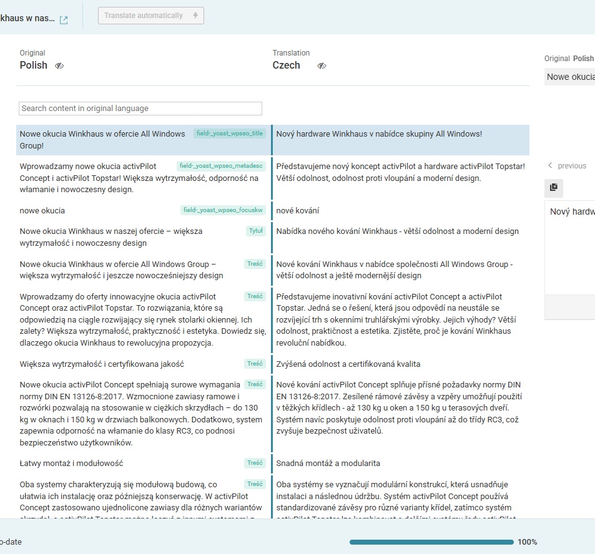
Task: Click the translation progress bar at 100%
Action: (x=431, y=542)
